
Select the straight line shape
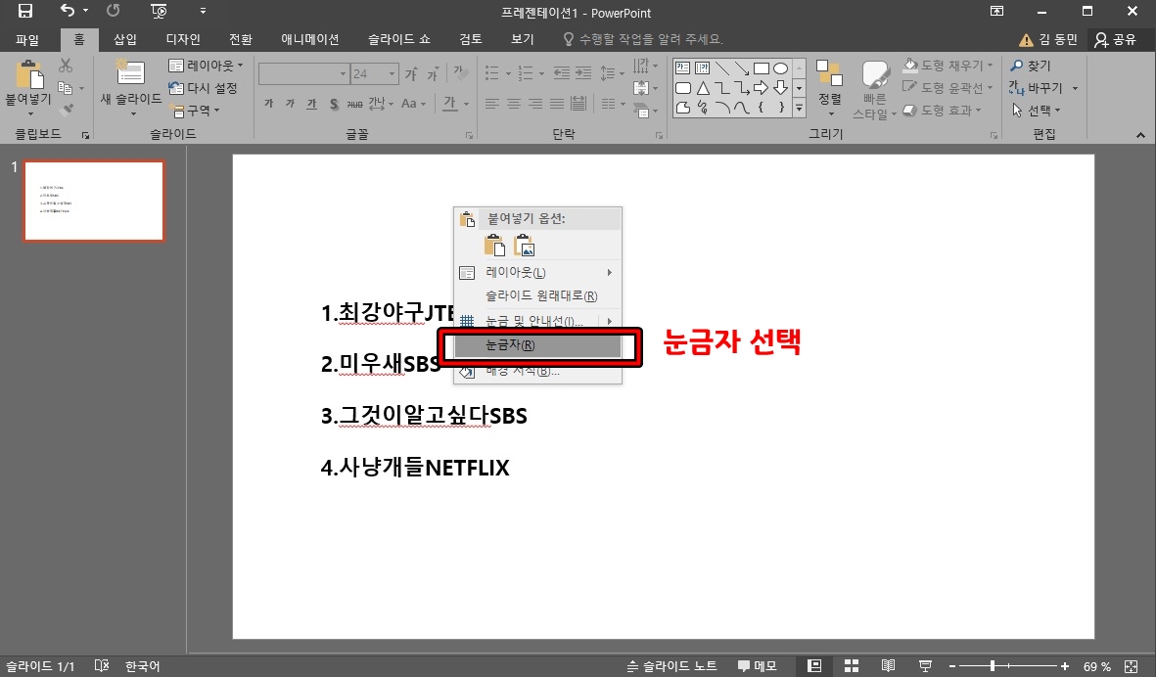[x=721, y=68]
